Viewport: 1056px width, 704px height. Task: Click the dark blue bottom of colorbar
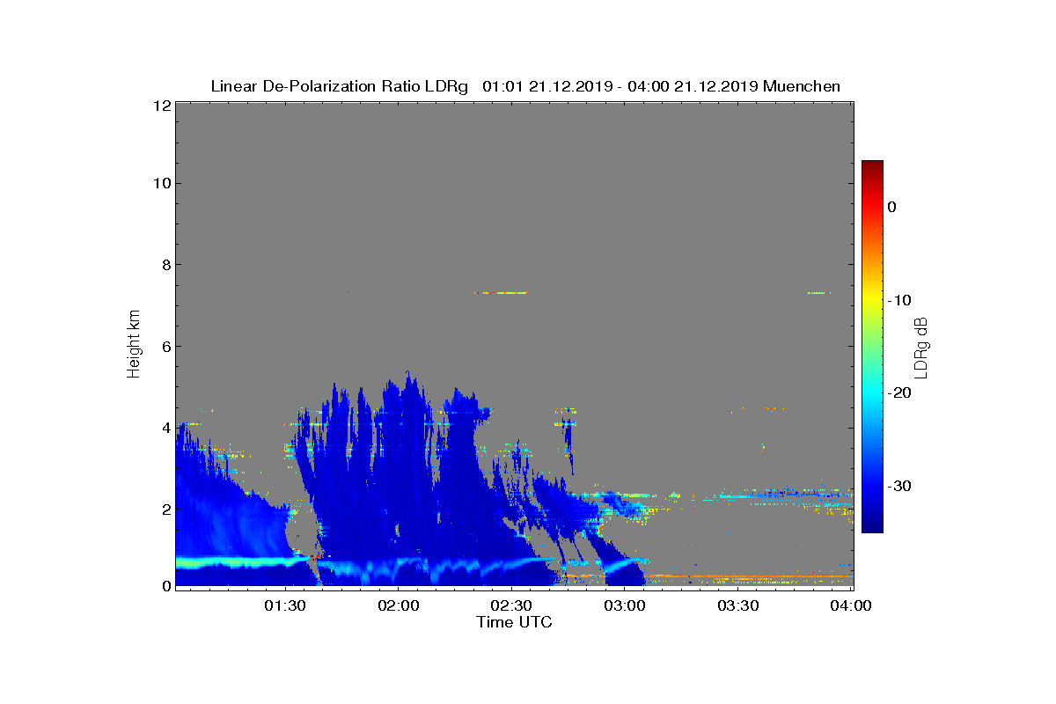coord(872,526)
